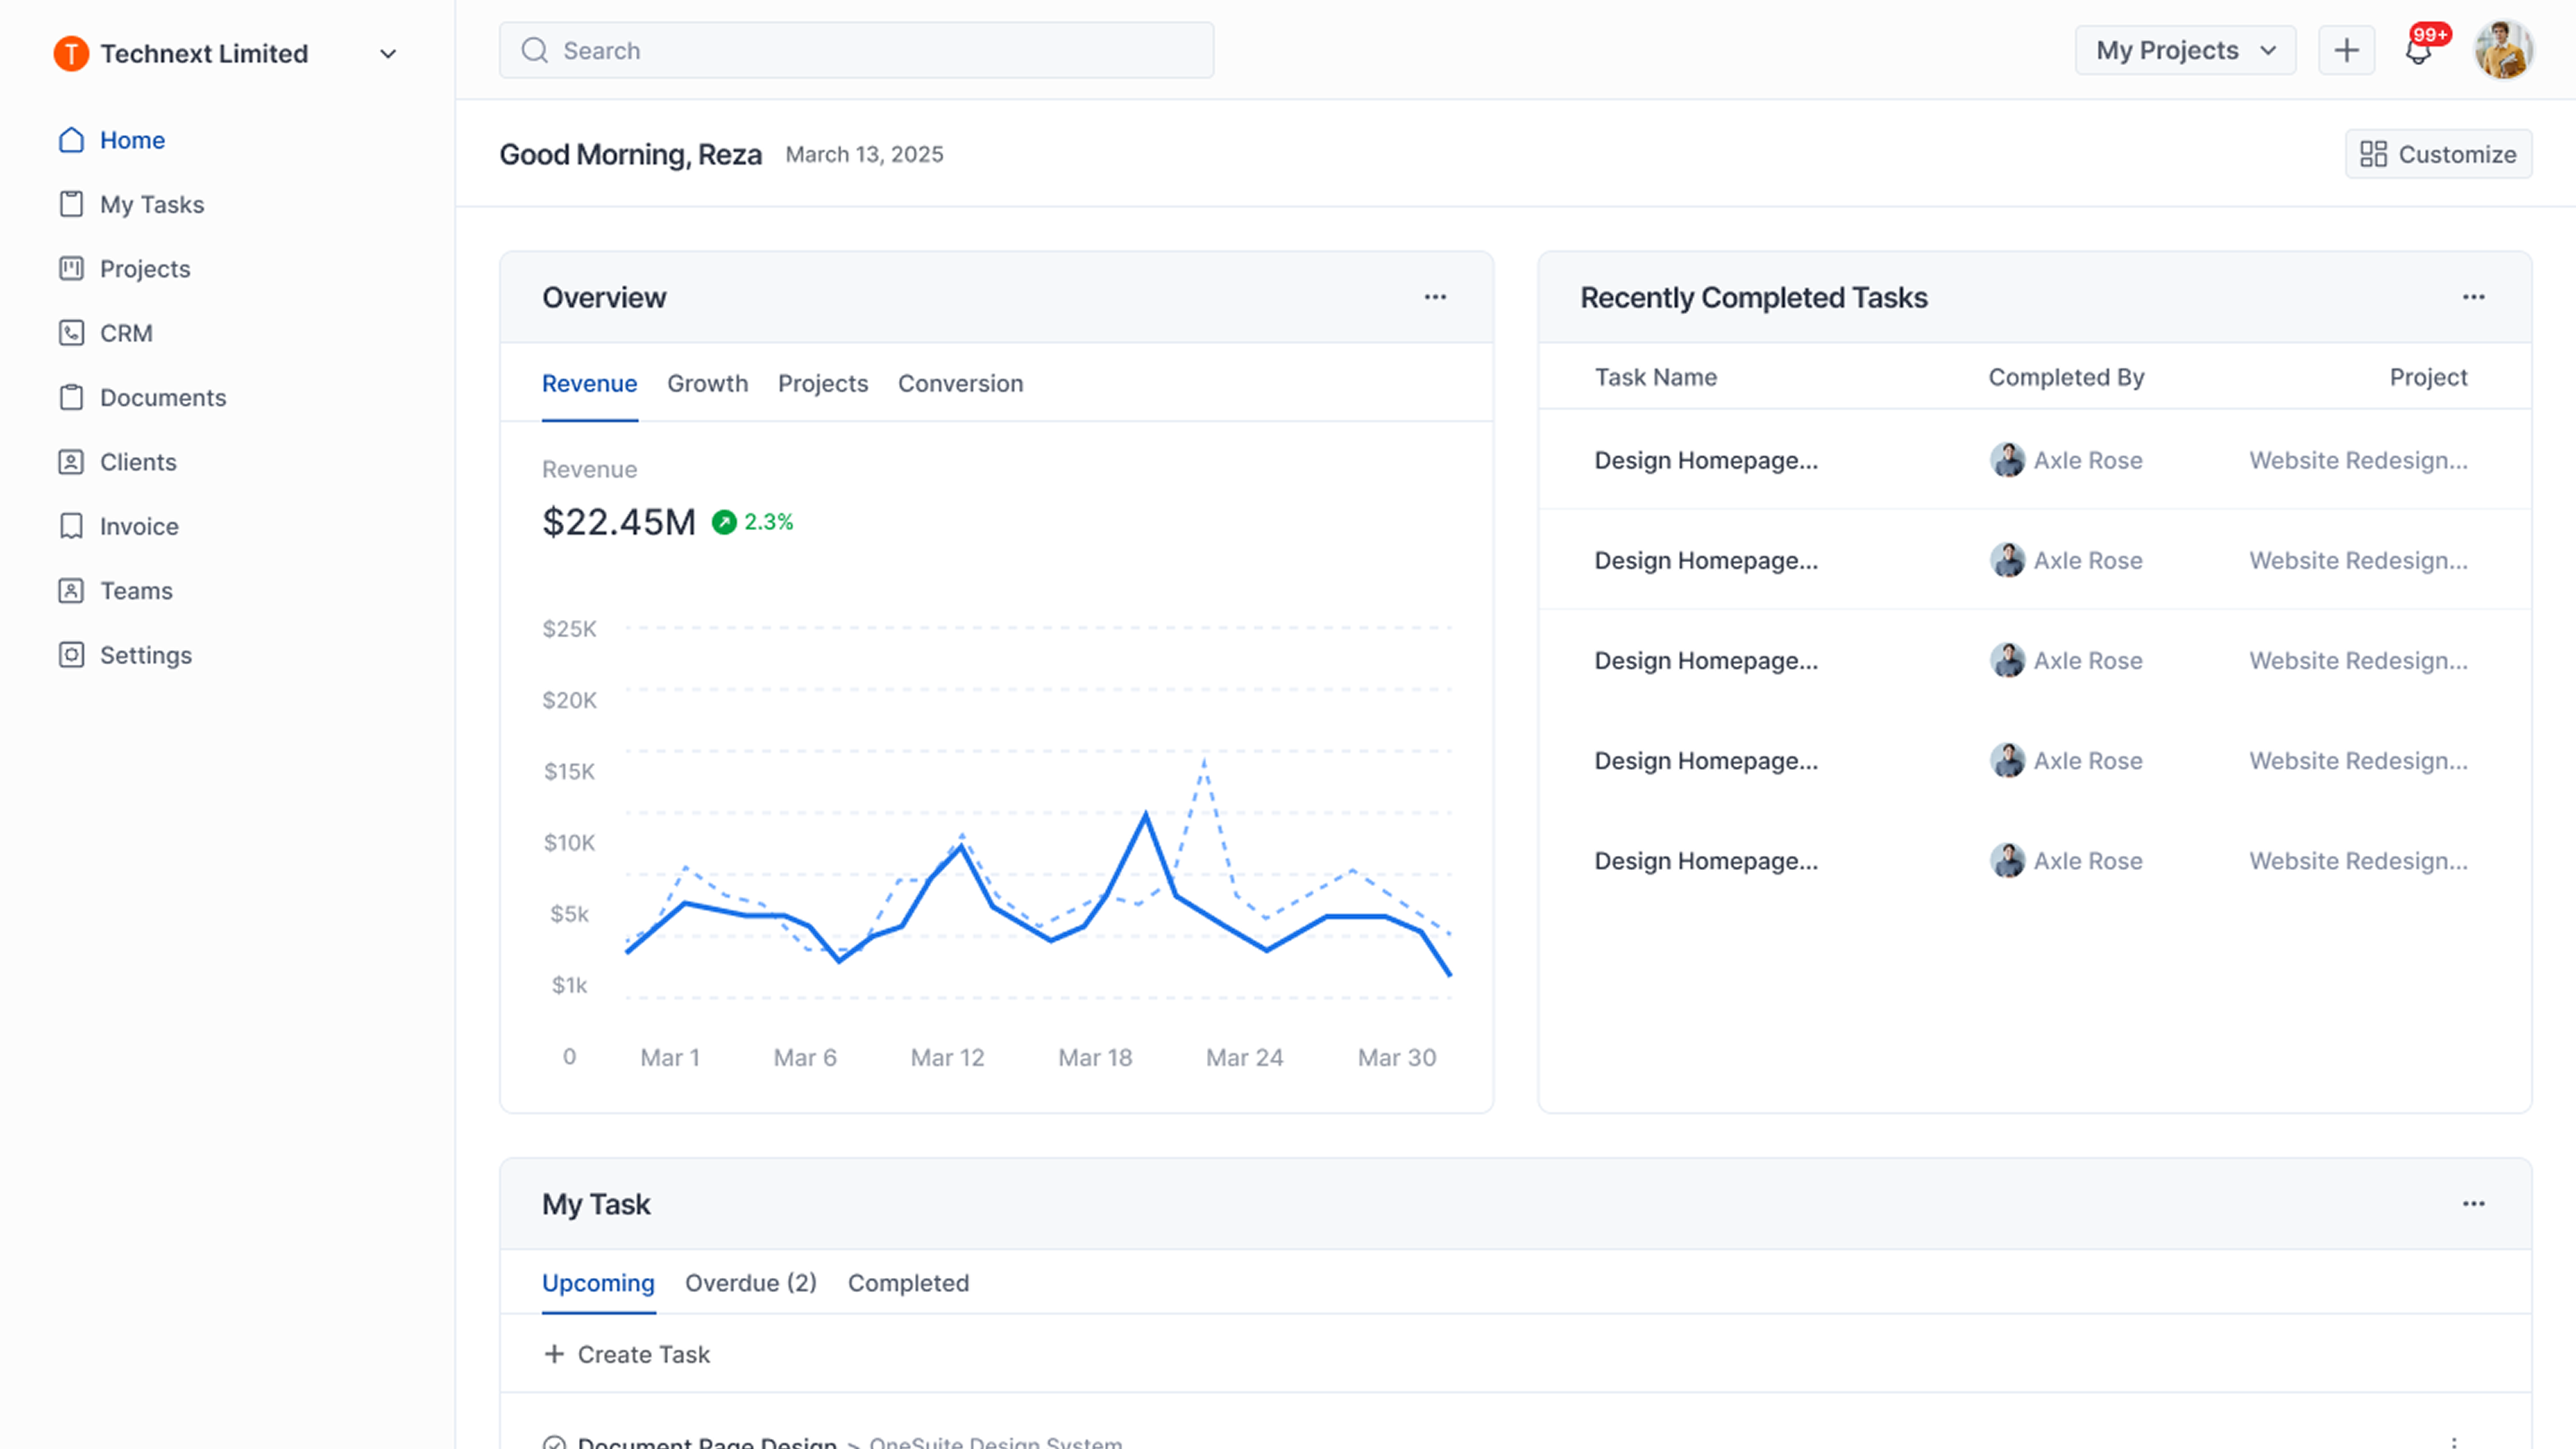Click the plus icon to create something new
The height and width of the screenshot is (1449, 2576).
pyautogui.click(x=2347, y=50)
